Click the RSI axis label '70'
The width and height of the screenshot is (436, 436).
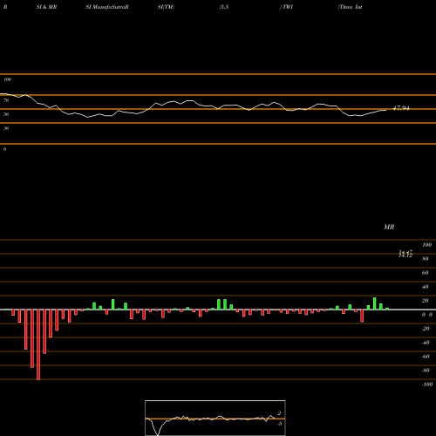(x=6, y=100)
